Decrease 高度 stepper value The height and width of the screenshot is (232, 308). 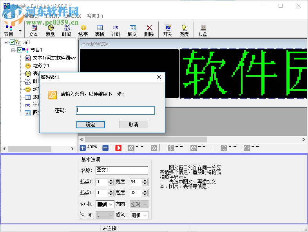[145, 194]
